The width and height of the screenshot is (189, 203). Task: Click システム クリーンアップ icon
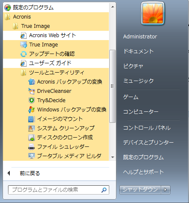pyautogui.click(x=32, y=128)
